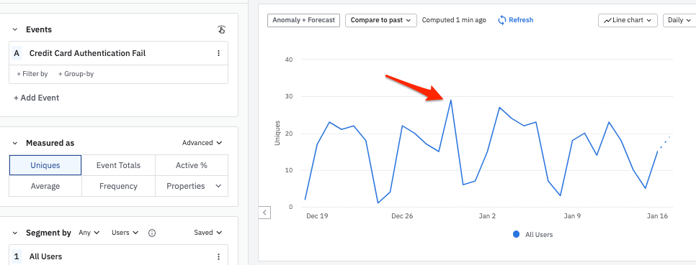Screen dimensions: 696x265
Task: Toggle the All Users legend dot
Action: pos(516,234)
